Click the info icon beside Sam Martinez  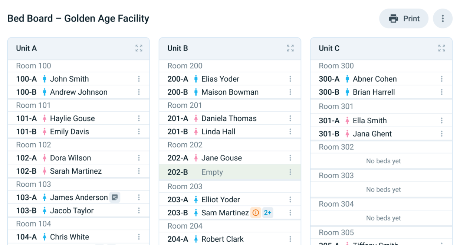click(255, 213)
